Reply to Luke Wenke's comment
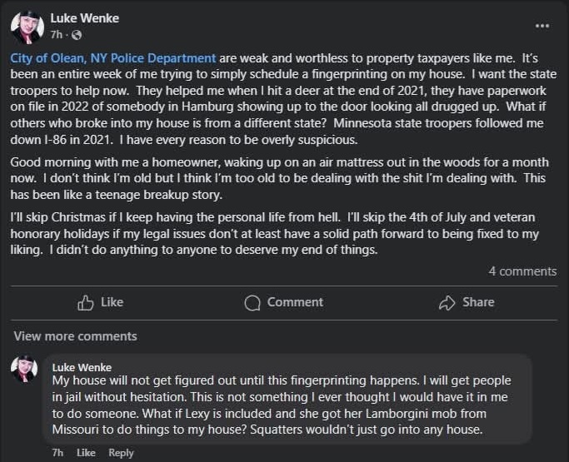This screenshot has height=462, width=569. (x=121, y=453)
